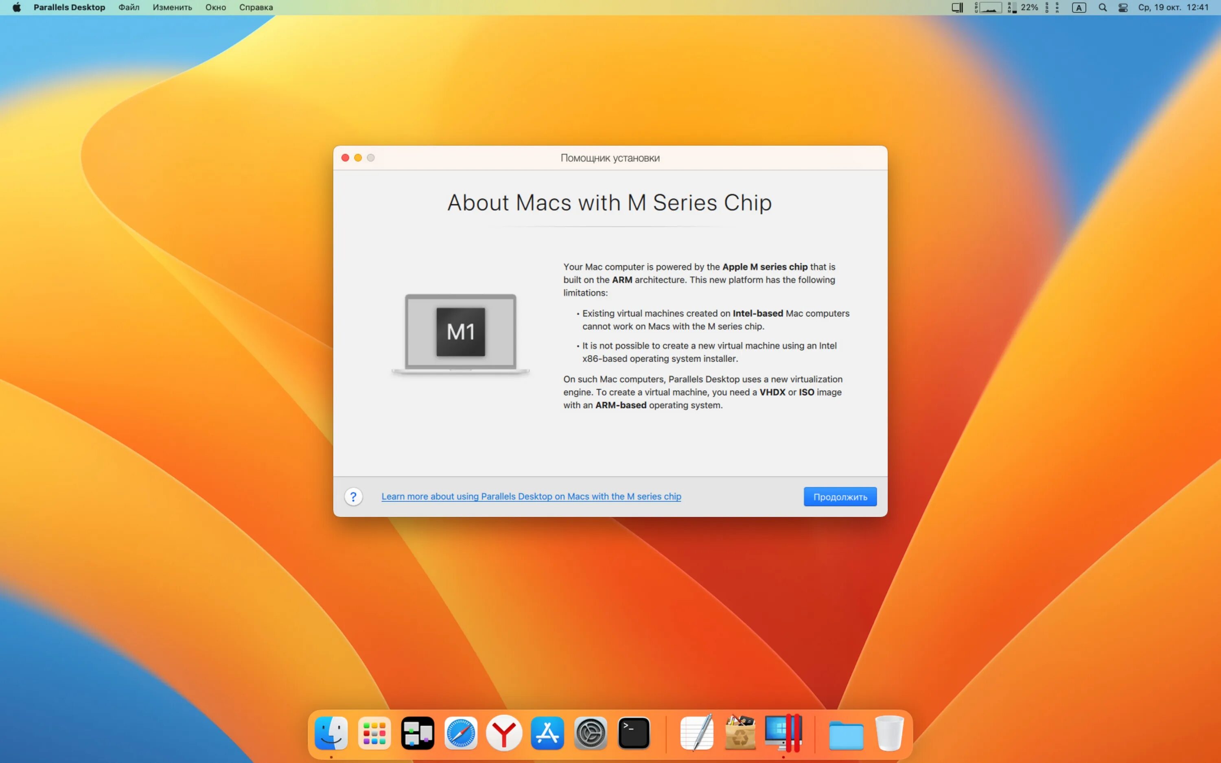Click the Продолжить button
This screenshot has height=763, width=1221.
(840, 496)
